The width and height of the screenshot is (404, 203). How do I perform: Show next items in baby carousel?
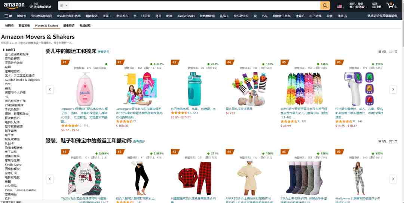(393, 90)
